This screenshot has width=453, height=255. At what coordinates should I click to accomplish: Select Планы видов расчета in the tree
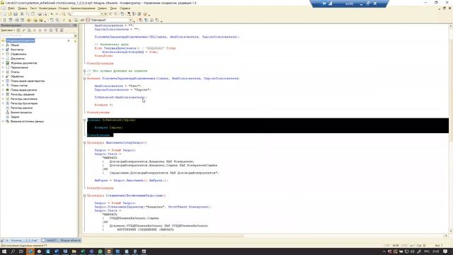tap(23, 90)
